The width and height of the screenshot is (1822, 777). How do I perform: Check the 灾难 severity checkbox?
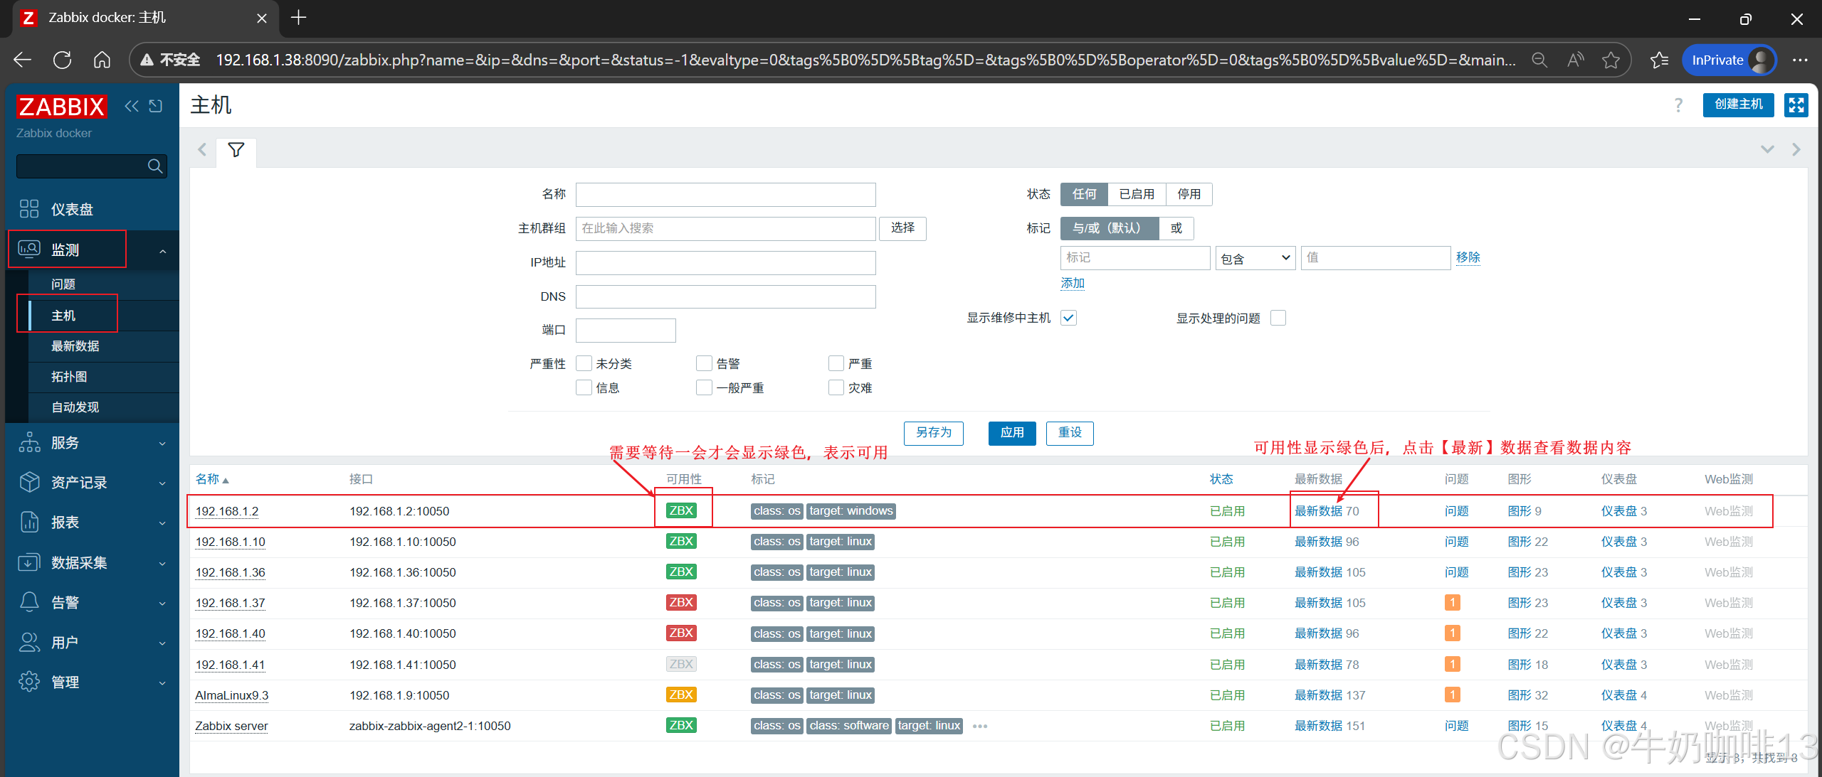[836, 387]
